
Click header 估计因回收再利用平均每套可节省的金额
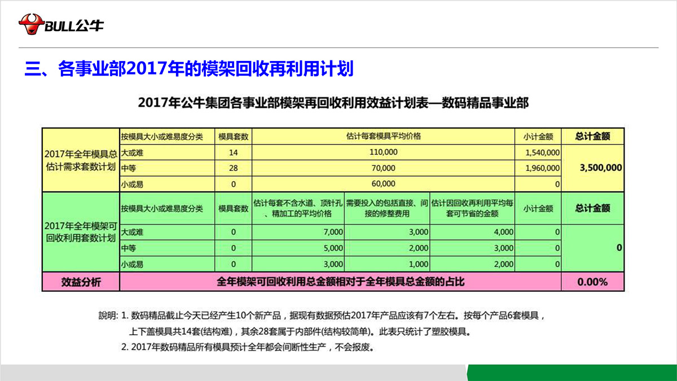[x=472, y=208]
